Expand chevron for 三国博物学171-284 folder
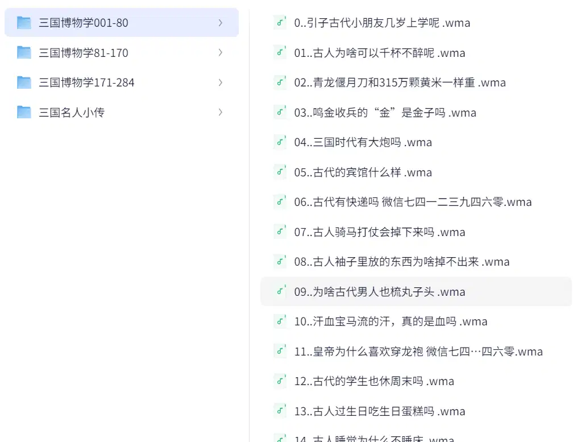 pyautogui.click(x=221, y=82)
